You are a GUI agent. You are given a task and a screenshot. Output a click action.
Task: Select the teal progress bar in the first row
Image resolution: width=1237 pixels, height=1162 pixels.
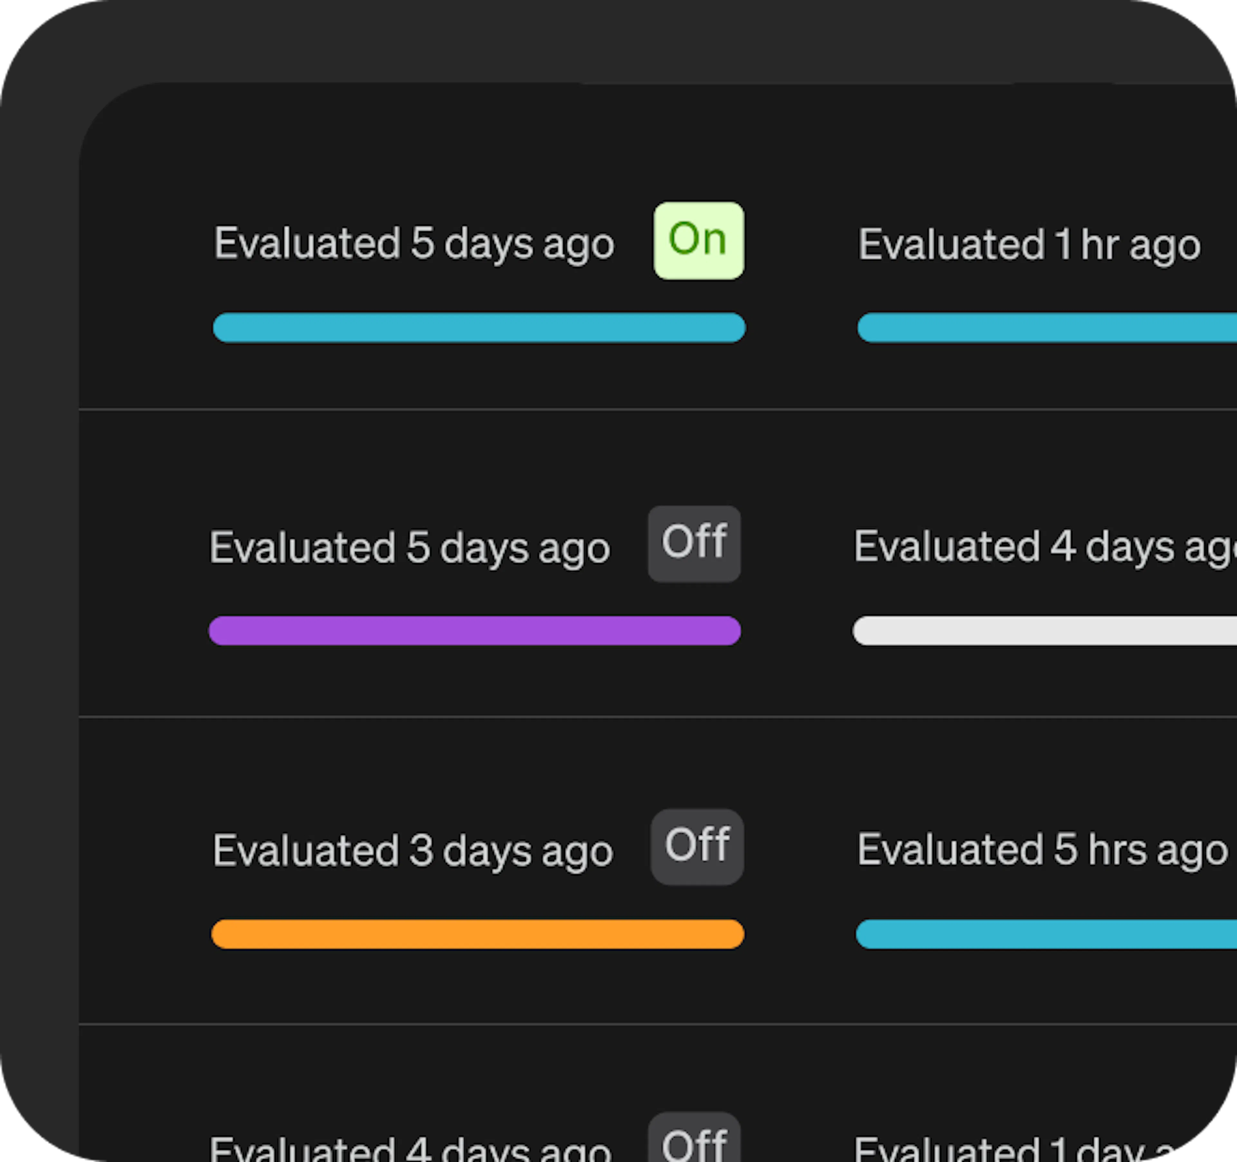(x=479, y=327)
